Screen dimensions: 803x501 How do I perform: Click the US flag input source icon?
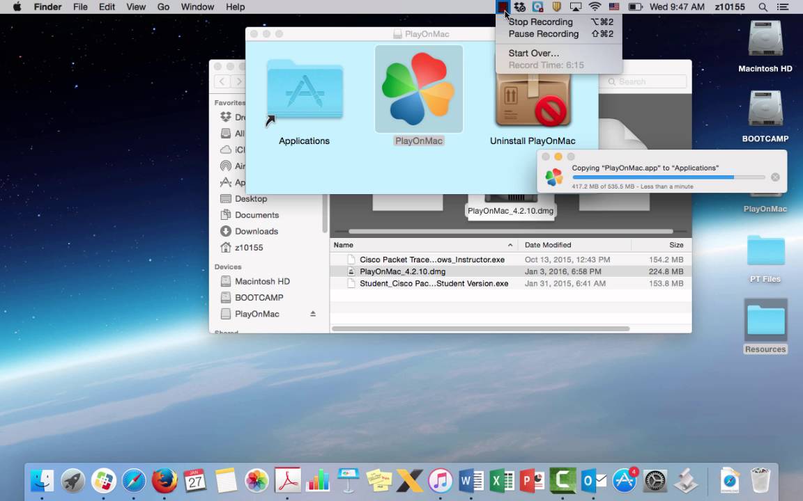(614, 7)
